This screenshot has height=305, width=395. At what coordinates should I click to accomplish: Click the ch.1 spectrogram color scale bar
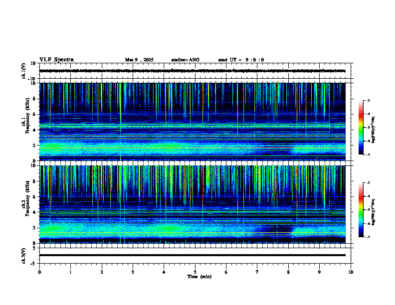tap(361, 128)
